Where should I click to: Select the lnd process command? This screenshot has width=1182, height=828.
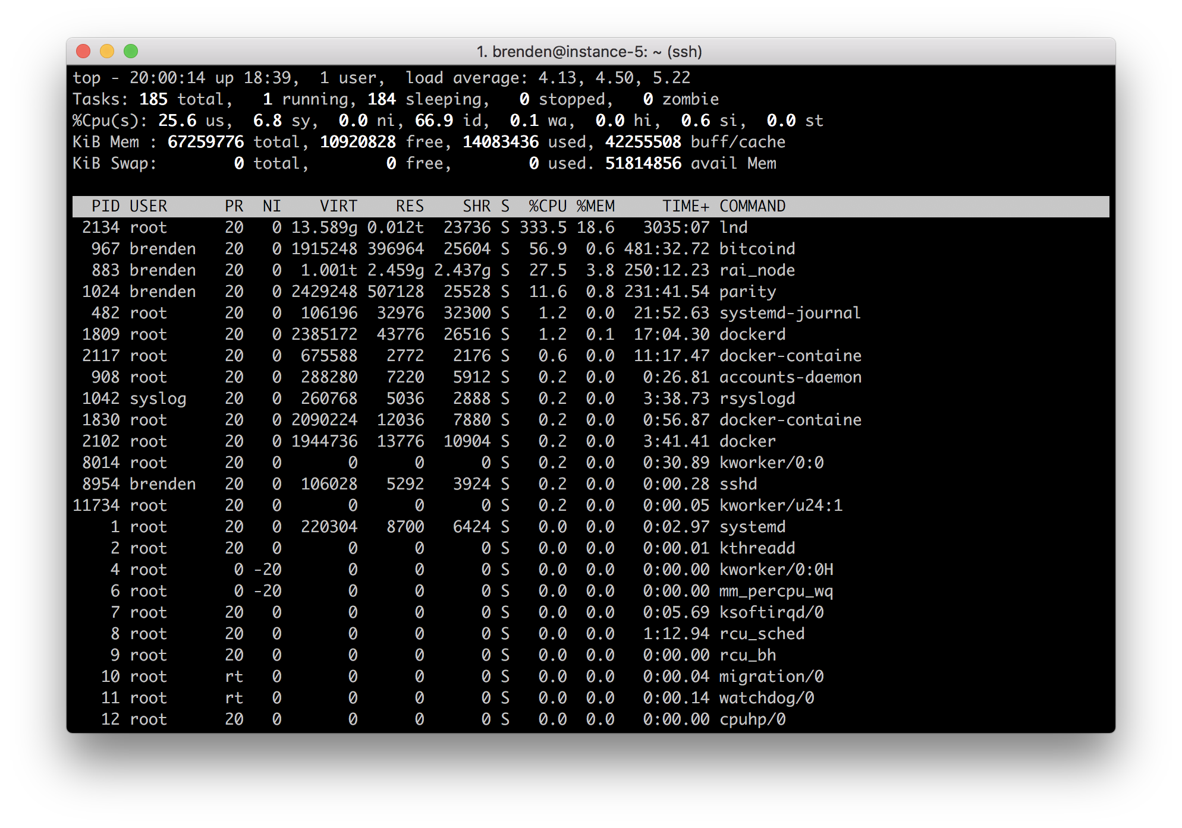tap(733, 227)
